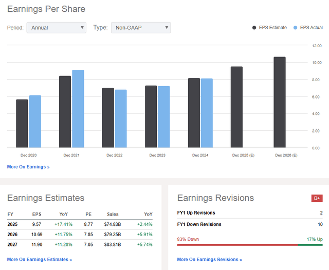Open the More On Earnings Revisions link
The height and width of the screenshot is (270, 329).
209,260
